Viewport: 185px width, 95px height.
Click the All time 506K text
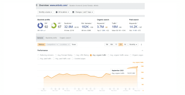pyautogui.click(x=86, y=31)
